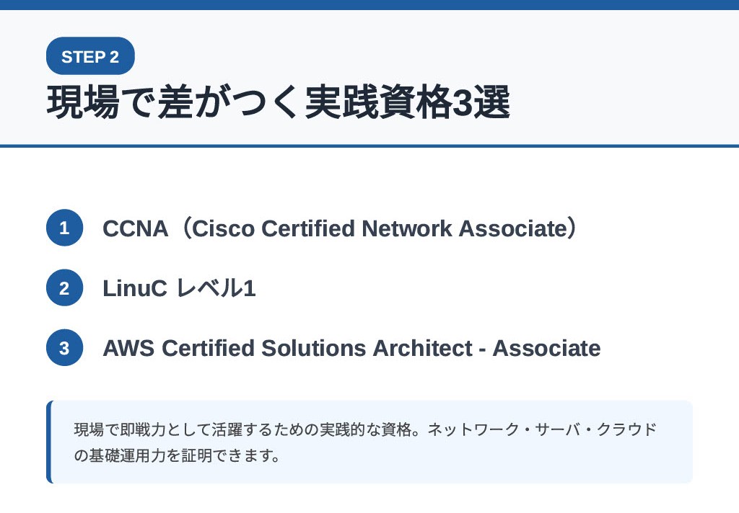
Task: Click the blue divider line below the header
Action: tap(369, 146)
